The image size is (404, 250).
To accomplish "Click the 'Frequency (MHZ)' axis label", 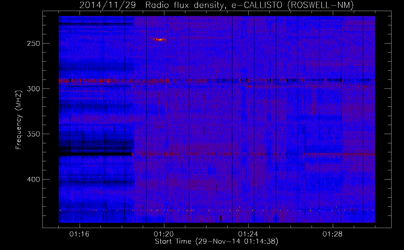I will click(x=18, y=119).
